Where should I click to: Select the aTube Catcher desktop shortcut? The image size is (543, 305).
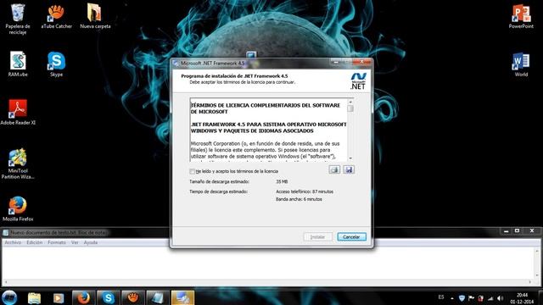tap(57, 17)
